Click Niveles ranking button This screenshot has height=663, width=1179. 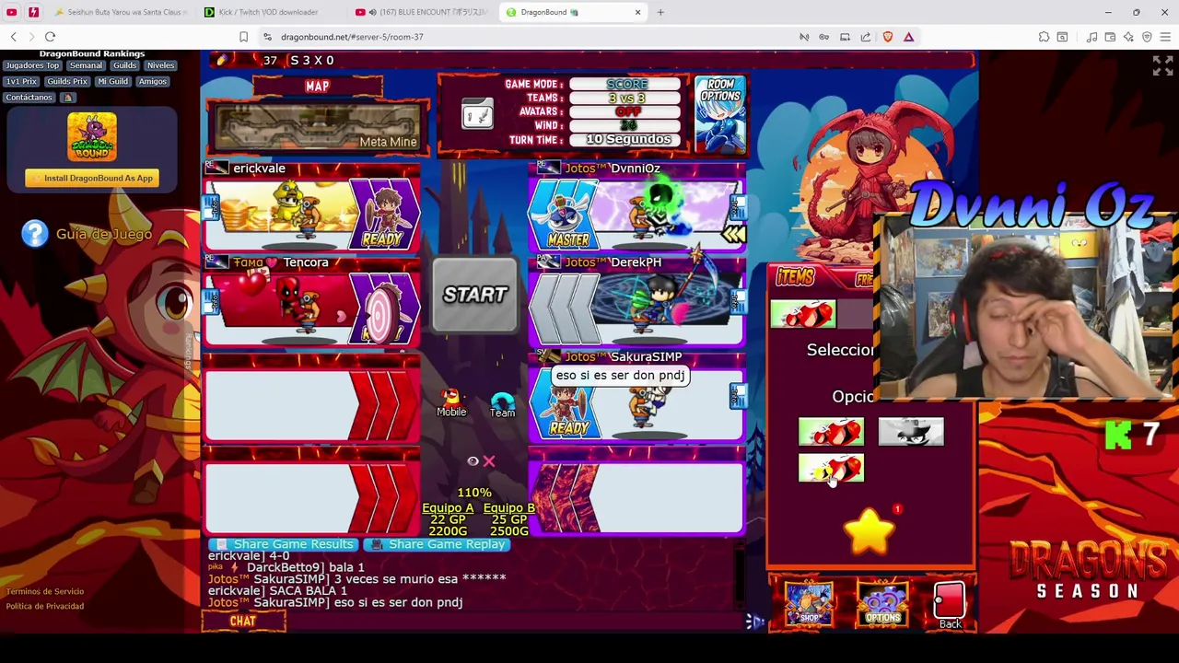(160, 65)
